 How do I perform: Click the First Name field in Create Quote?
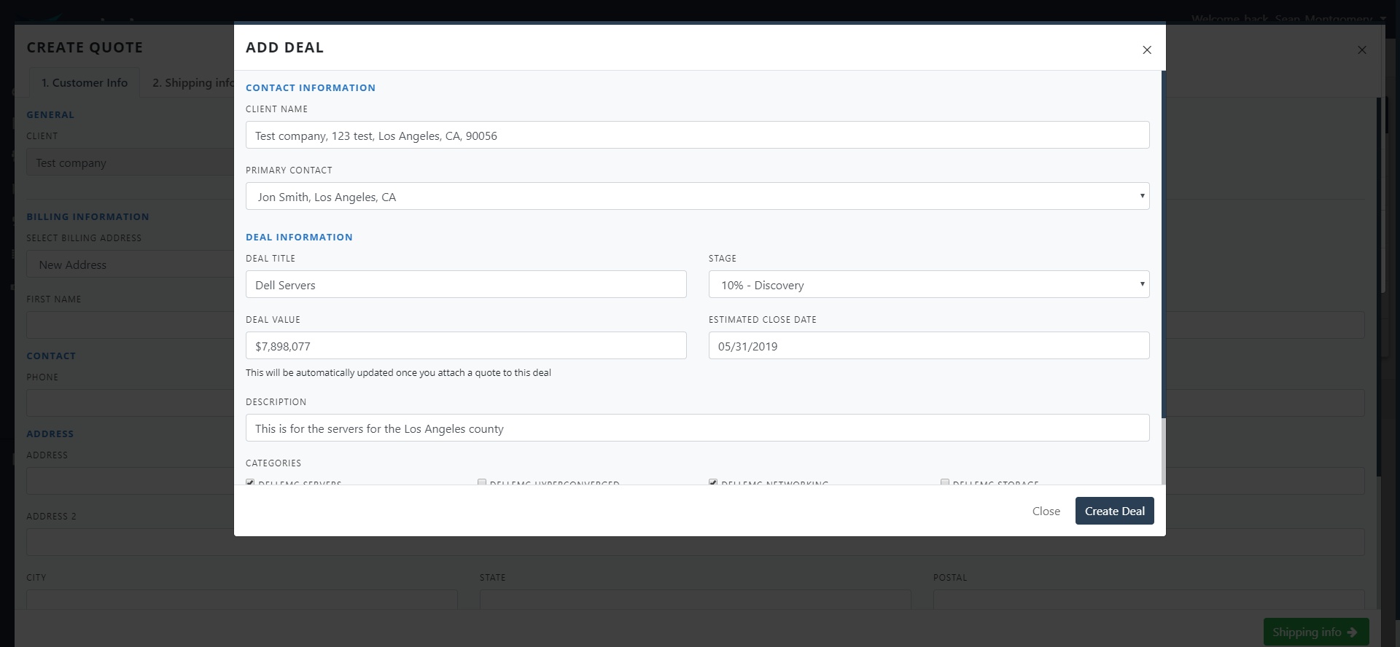pos(130,325)
